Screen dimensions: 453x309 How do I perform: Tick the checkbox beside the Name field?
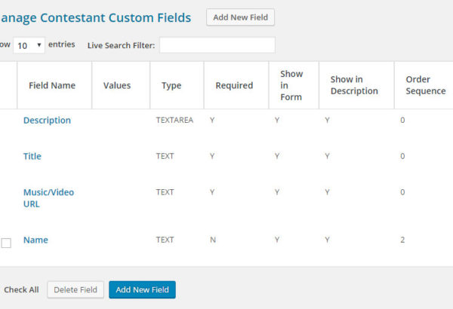[6, 243]
